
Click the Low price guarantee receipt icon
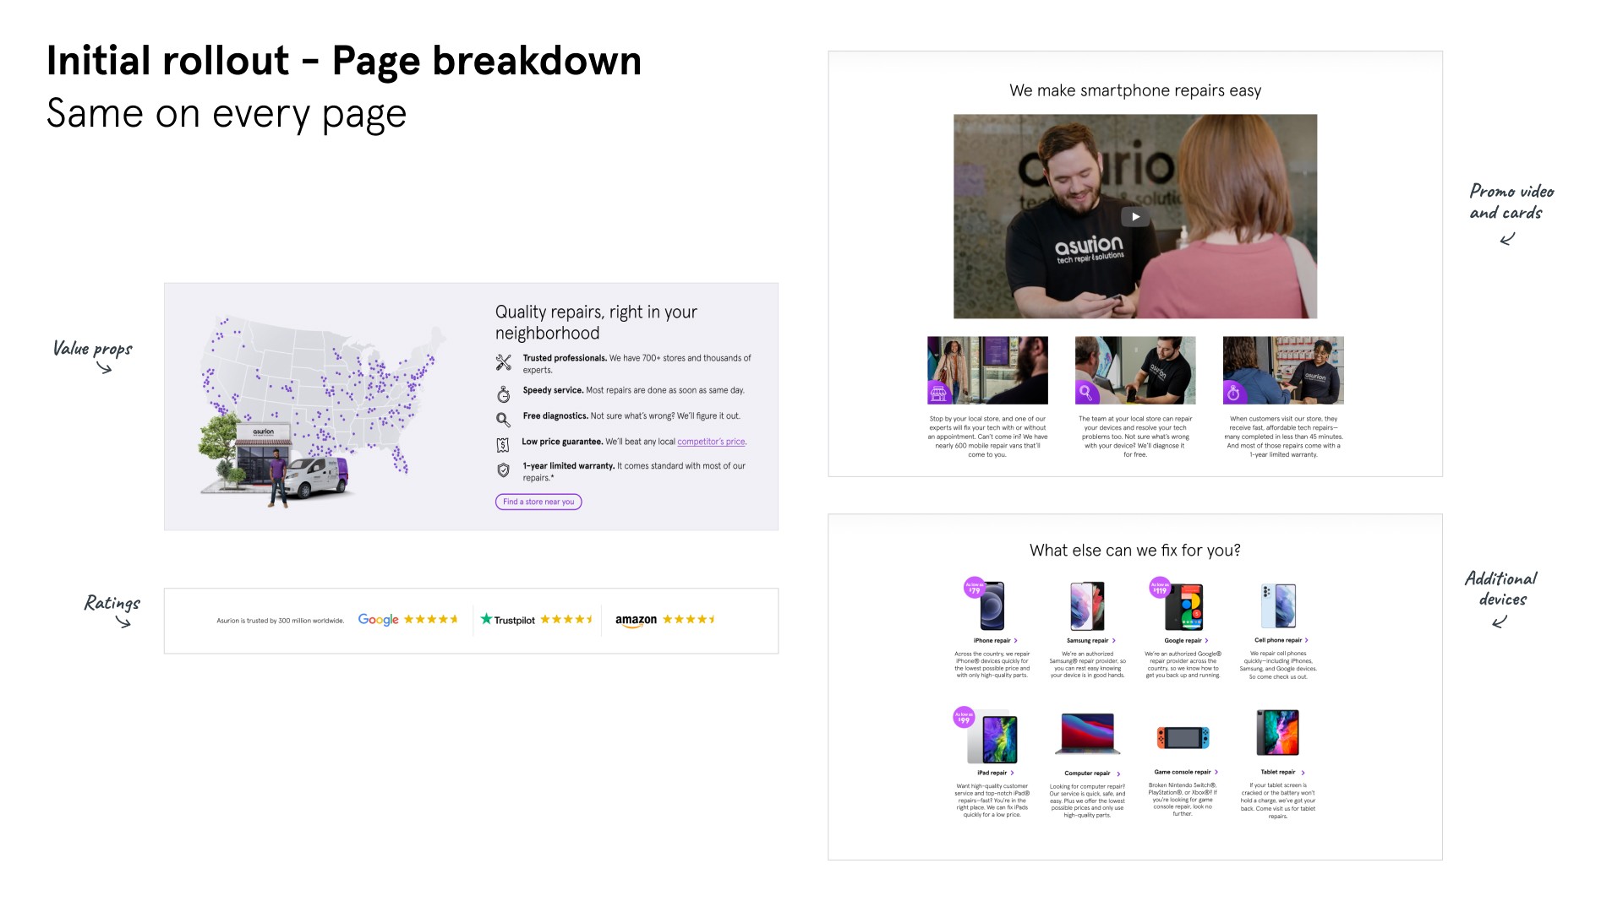coord(503,445)
